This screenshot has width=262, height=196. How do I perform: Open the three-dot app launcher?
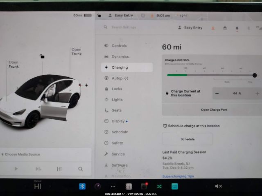(113, 186)
